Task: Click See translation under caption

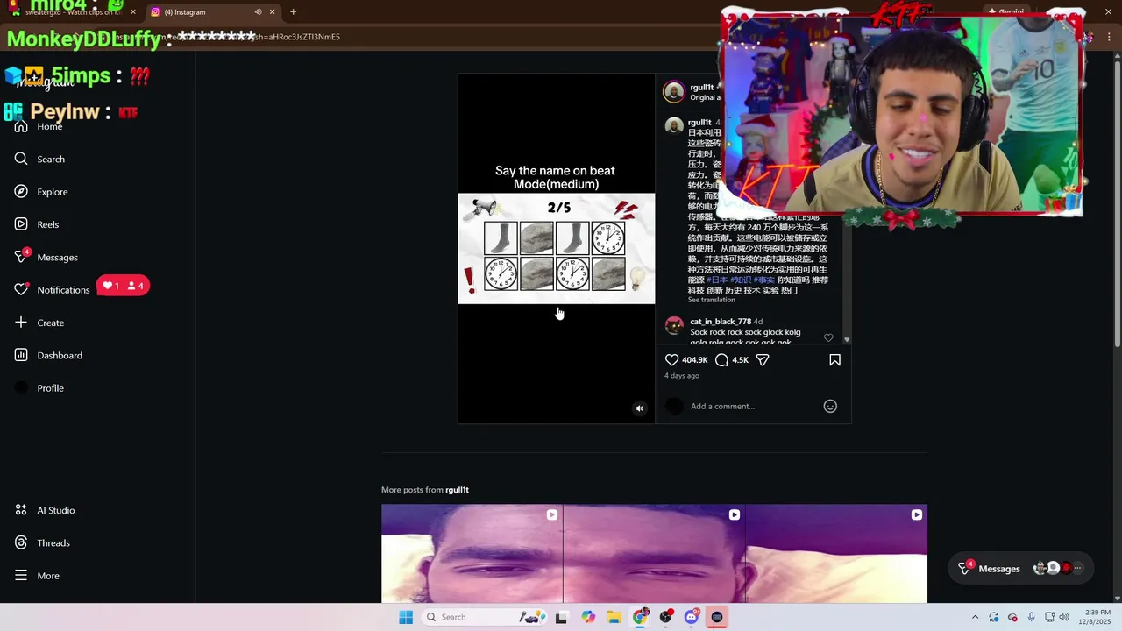Action: coord(711,300)
